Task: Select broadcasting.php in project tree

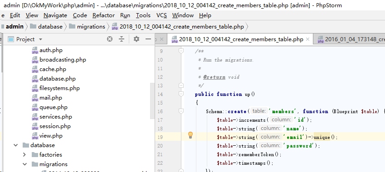Action: click(x=63, y=60)
